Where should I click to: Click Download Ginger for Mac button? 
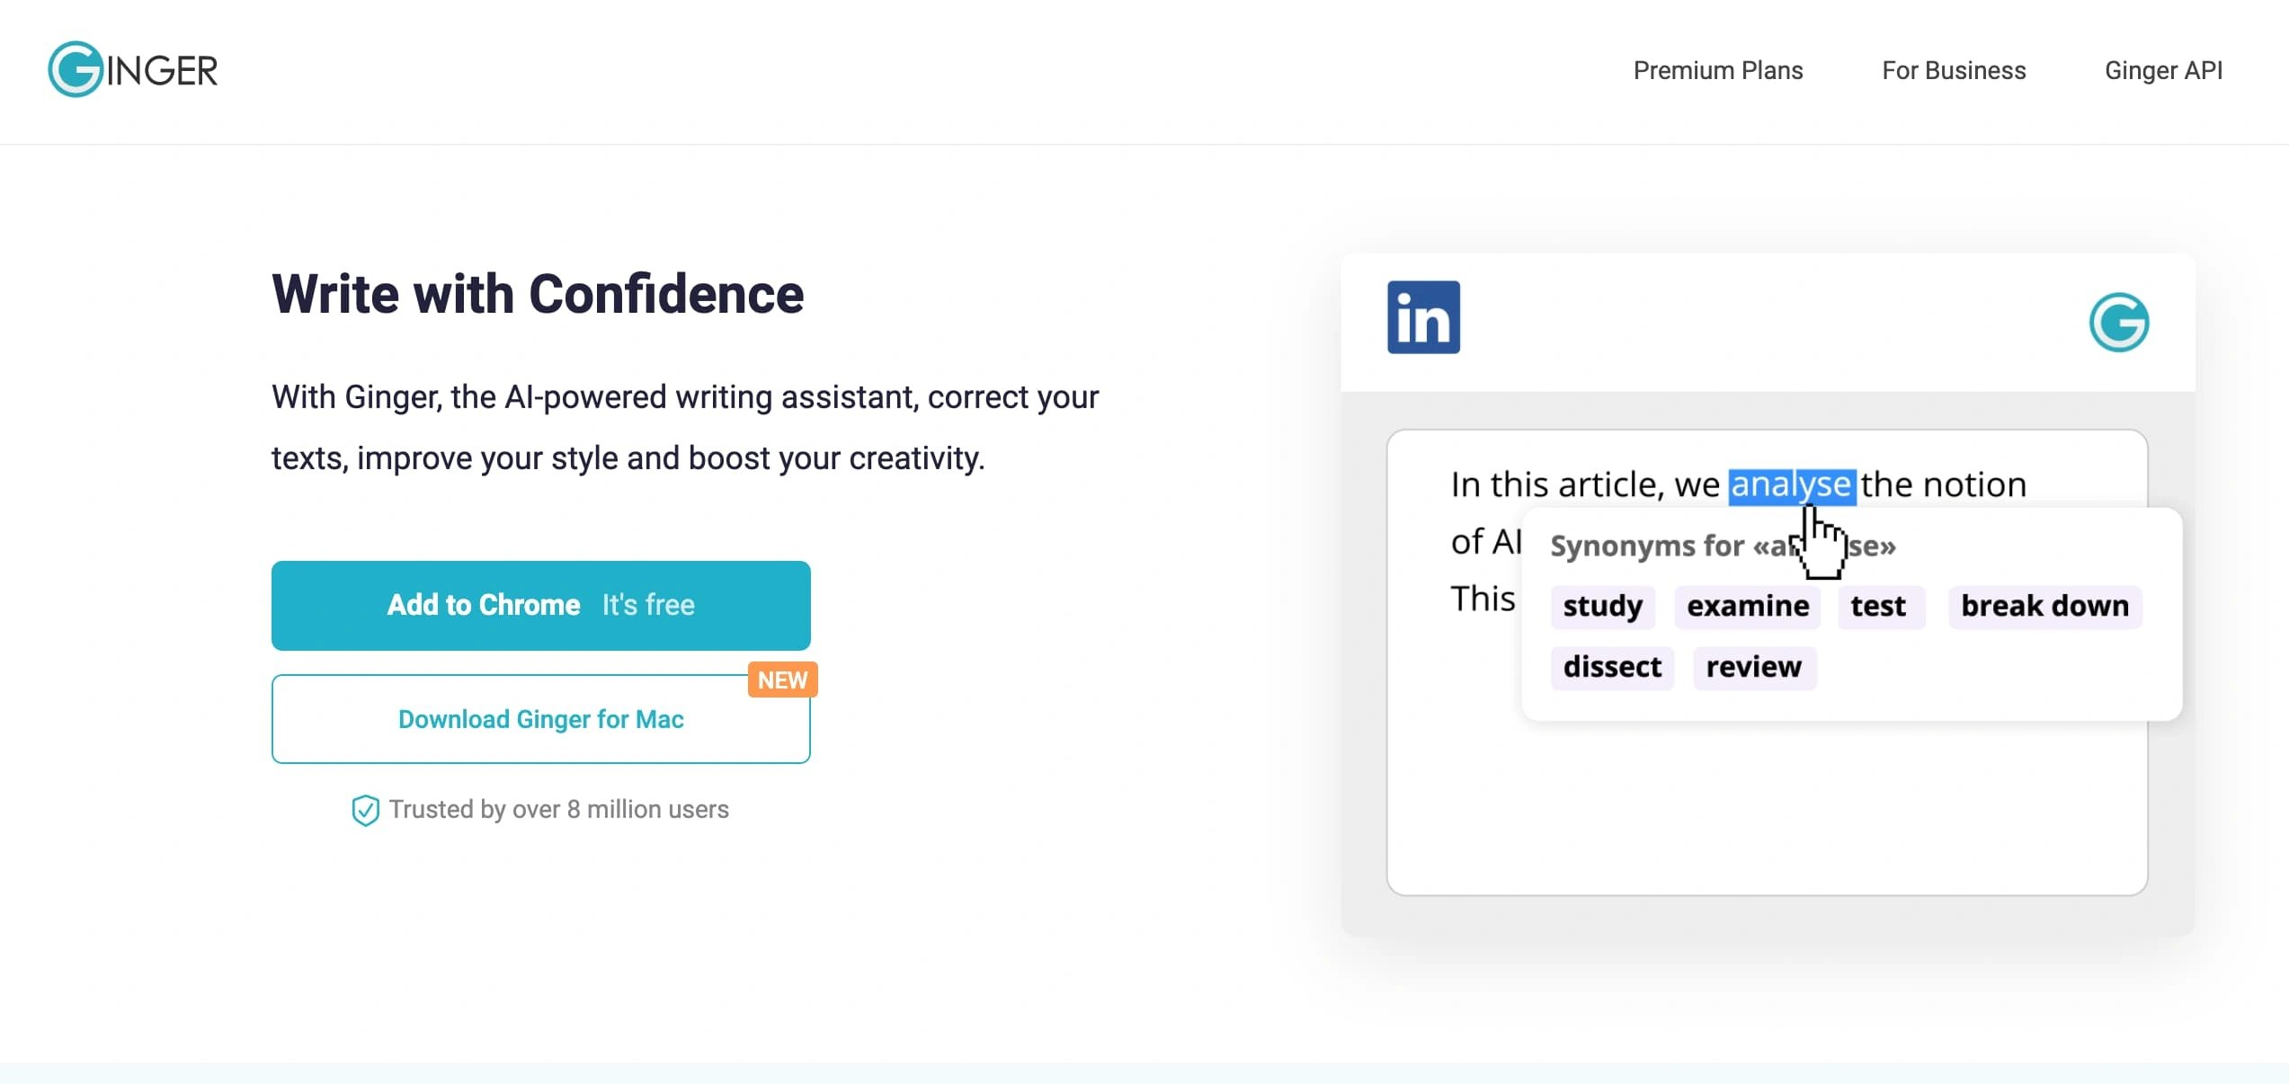(x=540, y=719)
